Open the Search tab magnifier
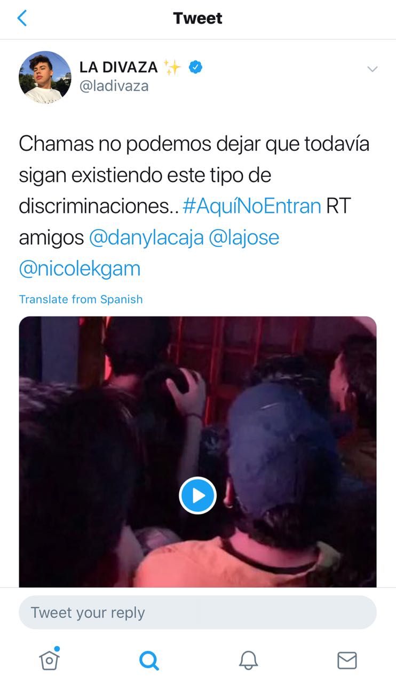Screen dimensions: 396x684 [x=149, y=660]
